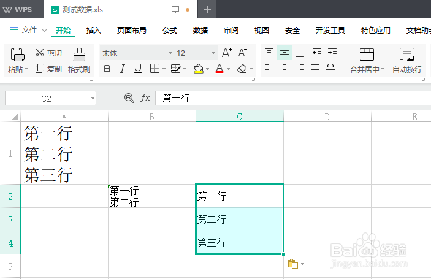This screenshot has width=431, height=279.
Task: Click the formula bar input showing 第一行
Action: pyautogui.click(x=293, y=98)
